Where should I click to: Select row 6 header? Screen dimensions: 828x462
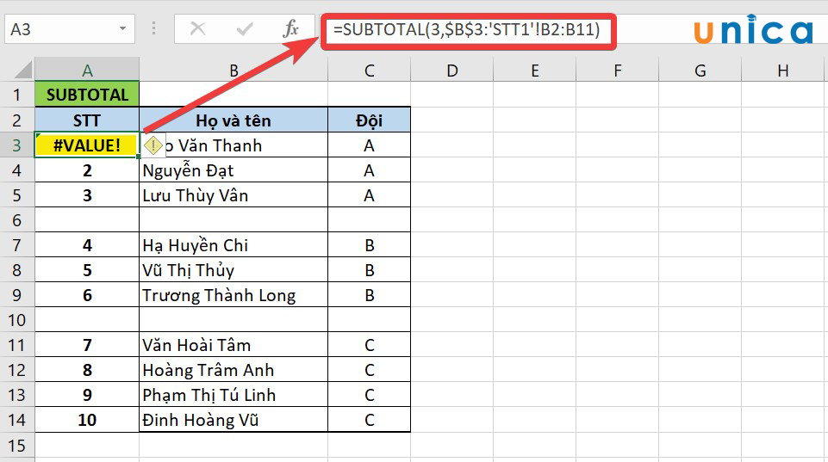click(17, 220)
